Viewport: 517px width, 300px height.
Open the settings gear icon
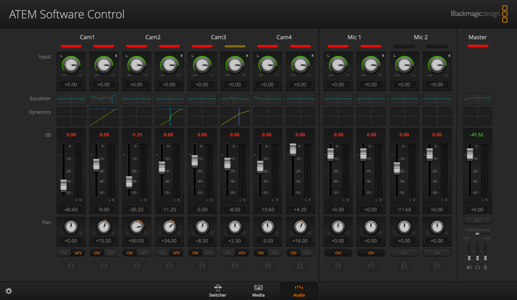[x=9, y=291]
